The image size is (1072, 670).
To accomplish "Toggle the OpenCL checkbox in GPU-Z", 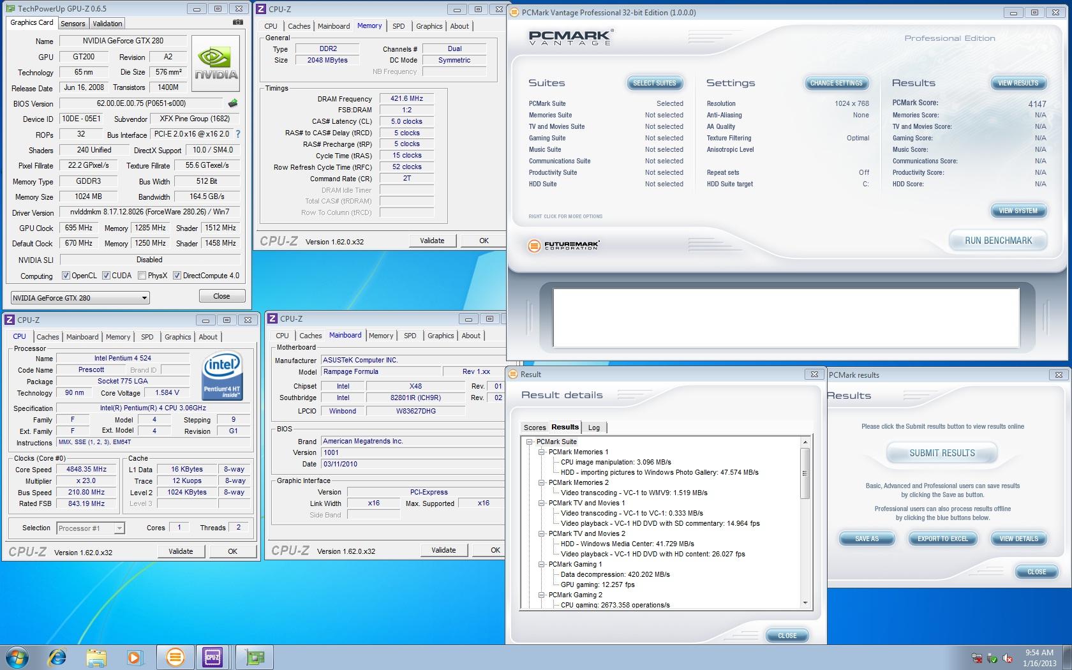I will pos(66,276).
